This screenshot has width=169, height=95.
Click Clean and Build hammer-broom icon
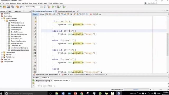tap(49, 7)
